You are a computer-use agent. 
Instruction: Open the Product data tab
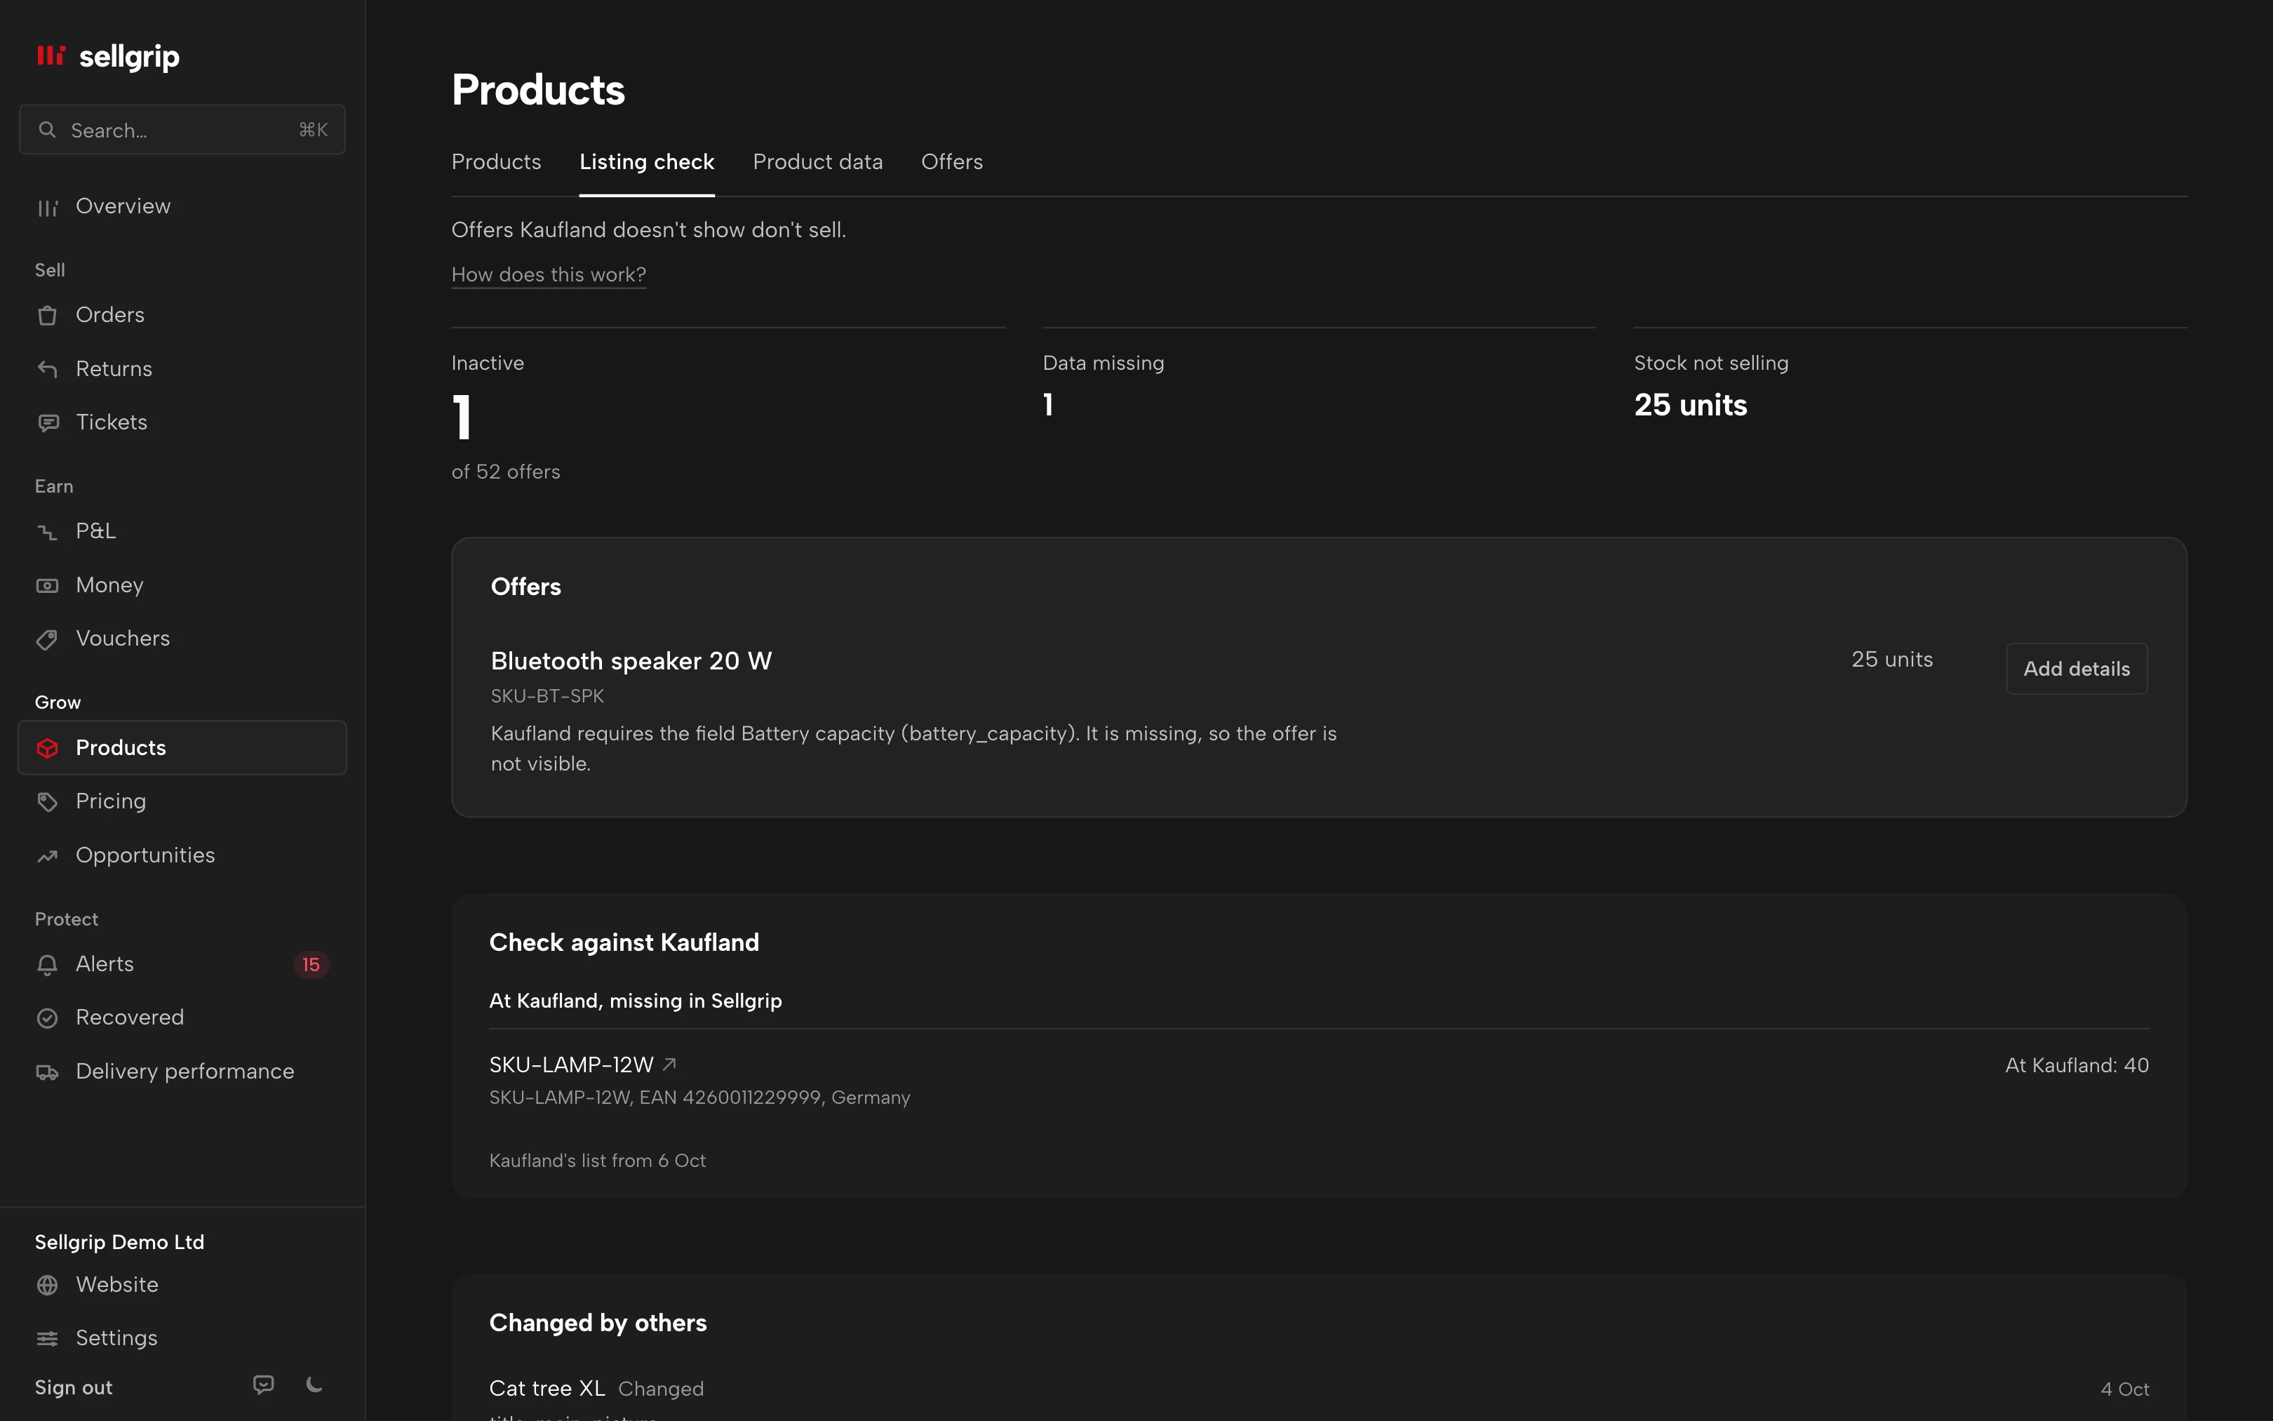(818, 161)
